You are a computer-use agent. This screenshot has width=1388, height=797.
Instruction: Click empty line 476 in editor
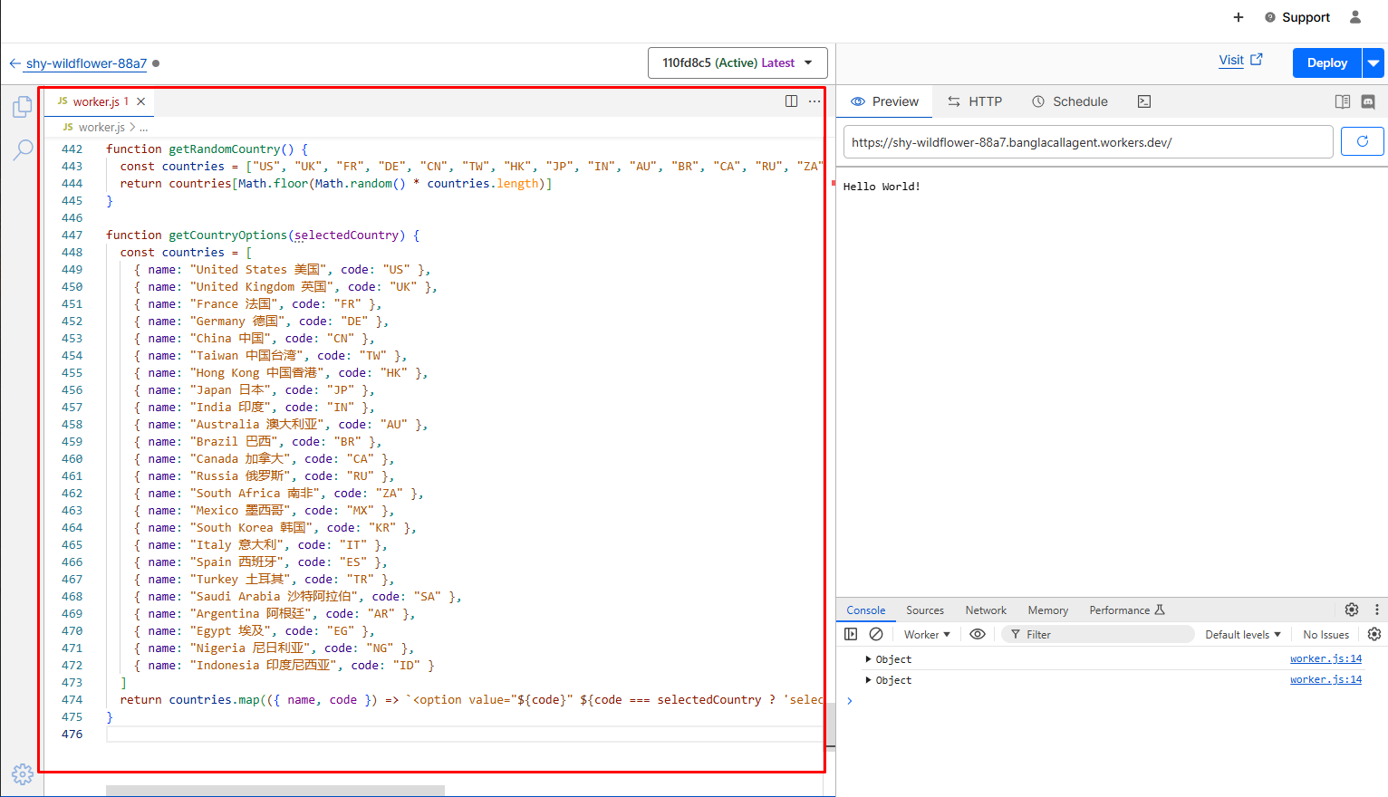point(464,735)
